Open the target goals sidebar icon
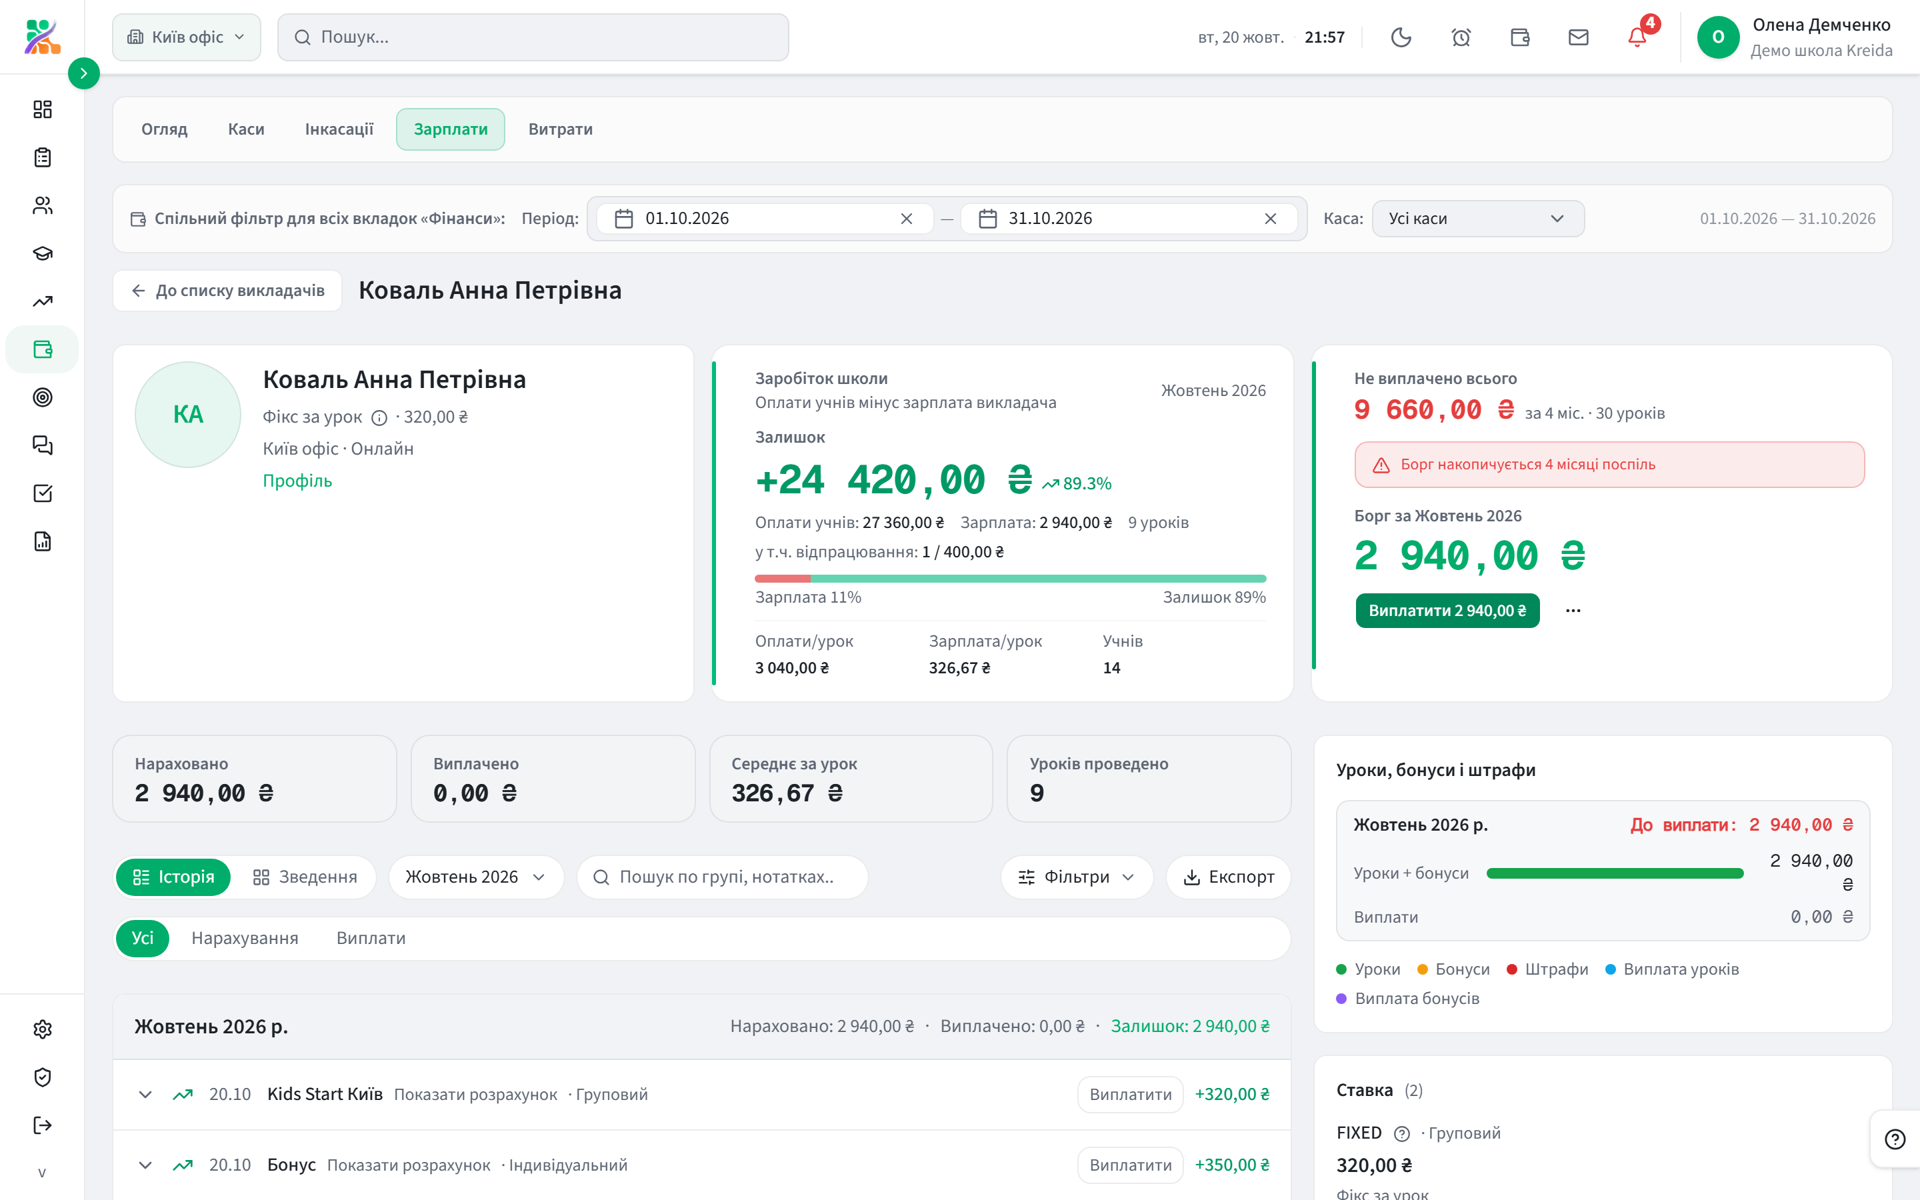 coord(43,397)
